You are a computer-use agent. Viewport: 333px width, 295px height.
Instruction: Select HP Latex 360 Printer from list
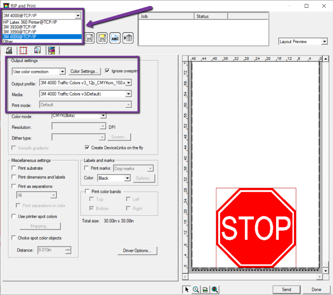(30, 22)
